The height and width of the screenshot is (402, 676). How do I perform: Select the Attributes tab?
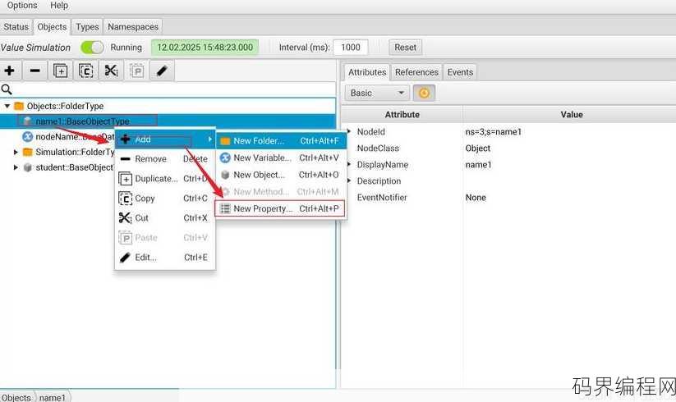pyautogui.click(x=367, y=72)
